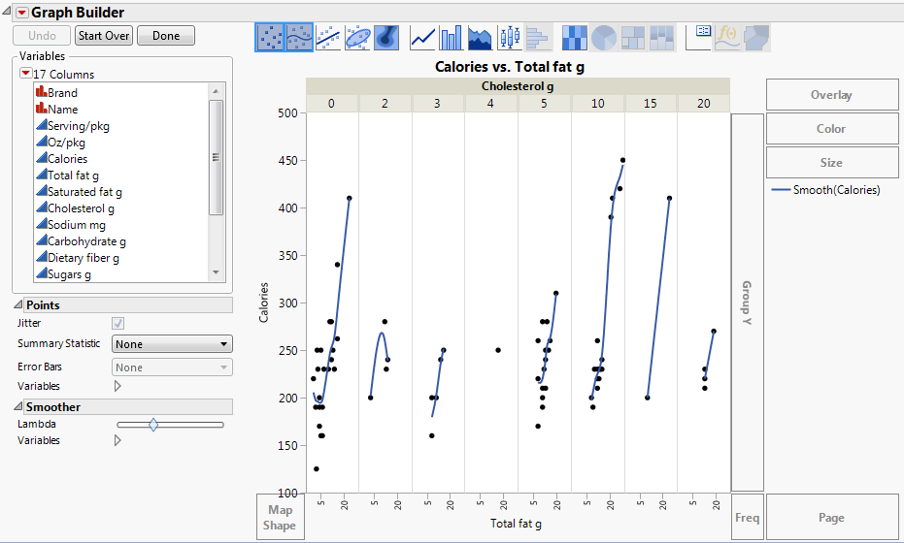
Task: Collapse the Smoother section
Action: [x=18, y=406]
